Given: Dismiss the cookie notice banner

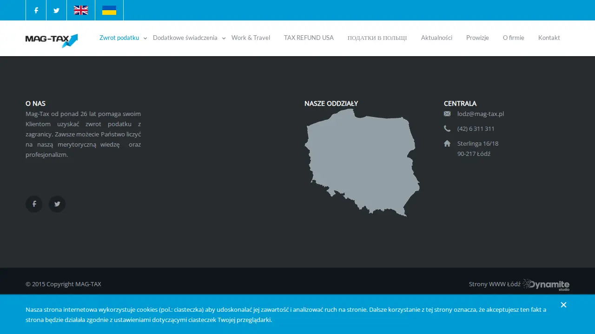Looking at the screenshot, I should (563, 305).
